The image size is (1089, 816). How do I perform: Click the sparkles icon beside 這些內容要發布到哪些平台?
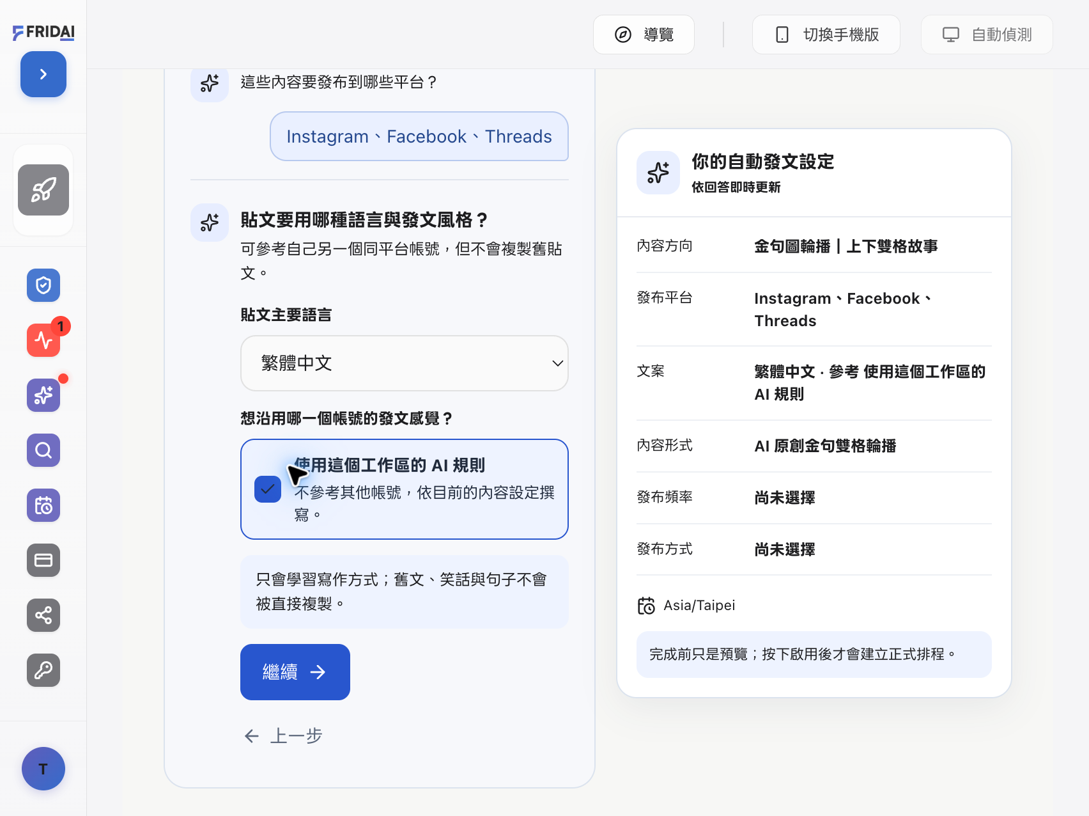pyautogui.click(x=210, y=83)
